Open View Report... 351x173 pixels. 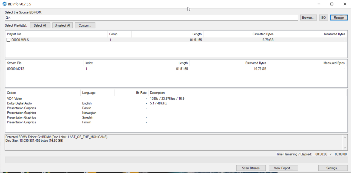click(x=283, y=168)
